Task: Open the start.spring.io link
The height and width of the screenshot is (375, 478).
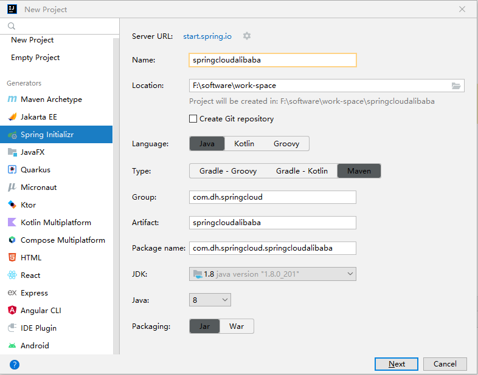Action: tap(207, 36)
